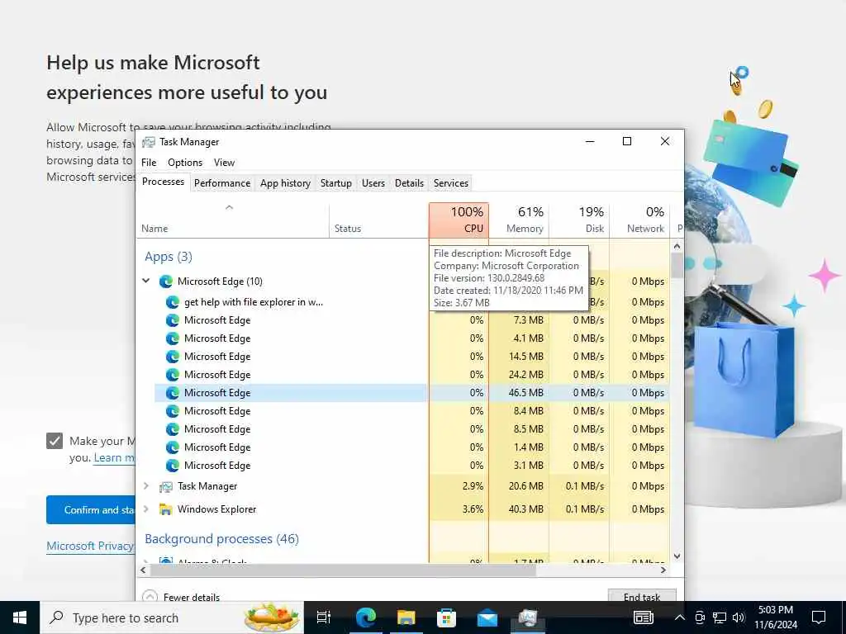
Task: Click the Windows Explorer folder icon
Action: click(165, 509)
